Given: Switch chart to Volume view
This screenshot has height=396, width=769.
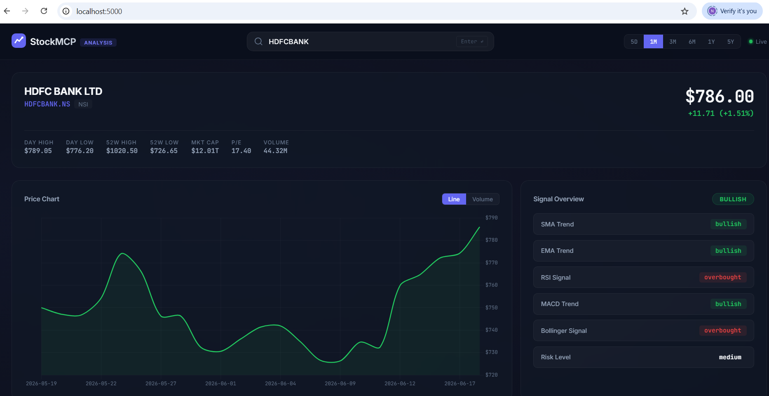Looking at the screenshot, I should pyautogui.click(x=483, y=199).
